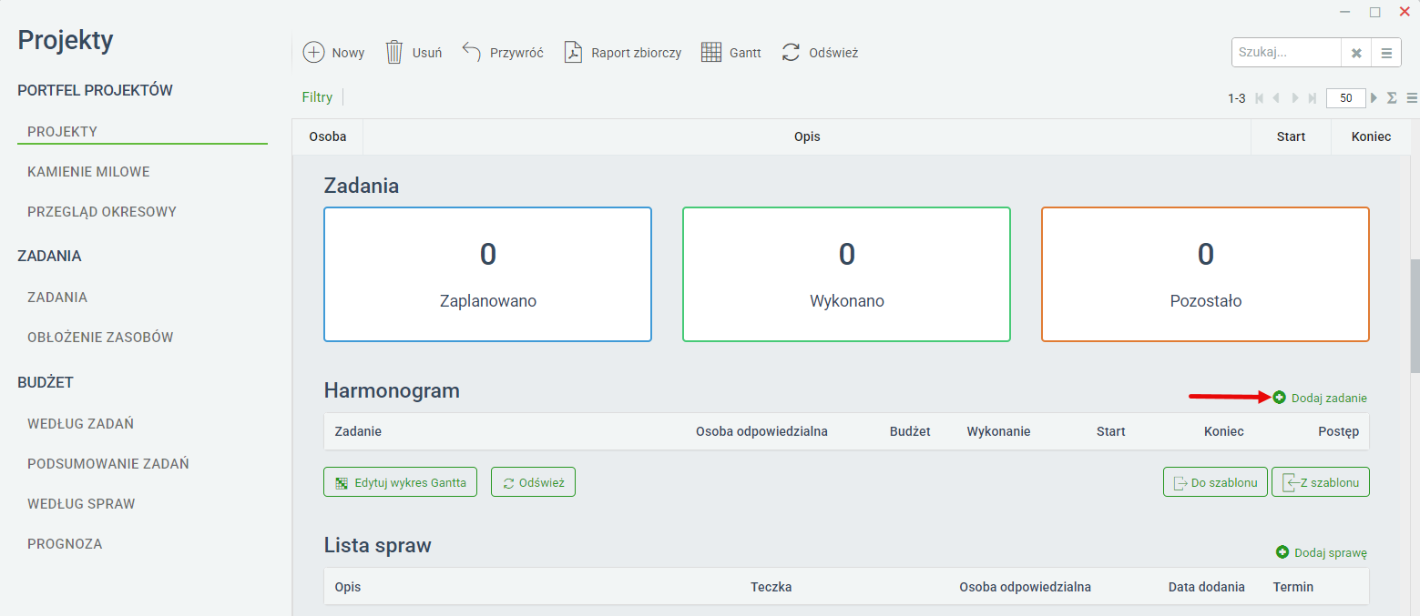Viewport: 1420px width, 616px height.
Task: Click in the Szukaj search field
Action: coord(1286,53)
